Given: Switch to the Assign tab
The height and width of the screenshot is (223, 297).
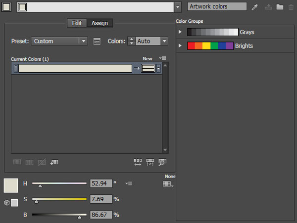Looking at the screenshot, I should [100, 23].
